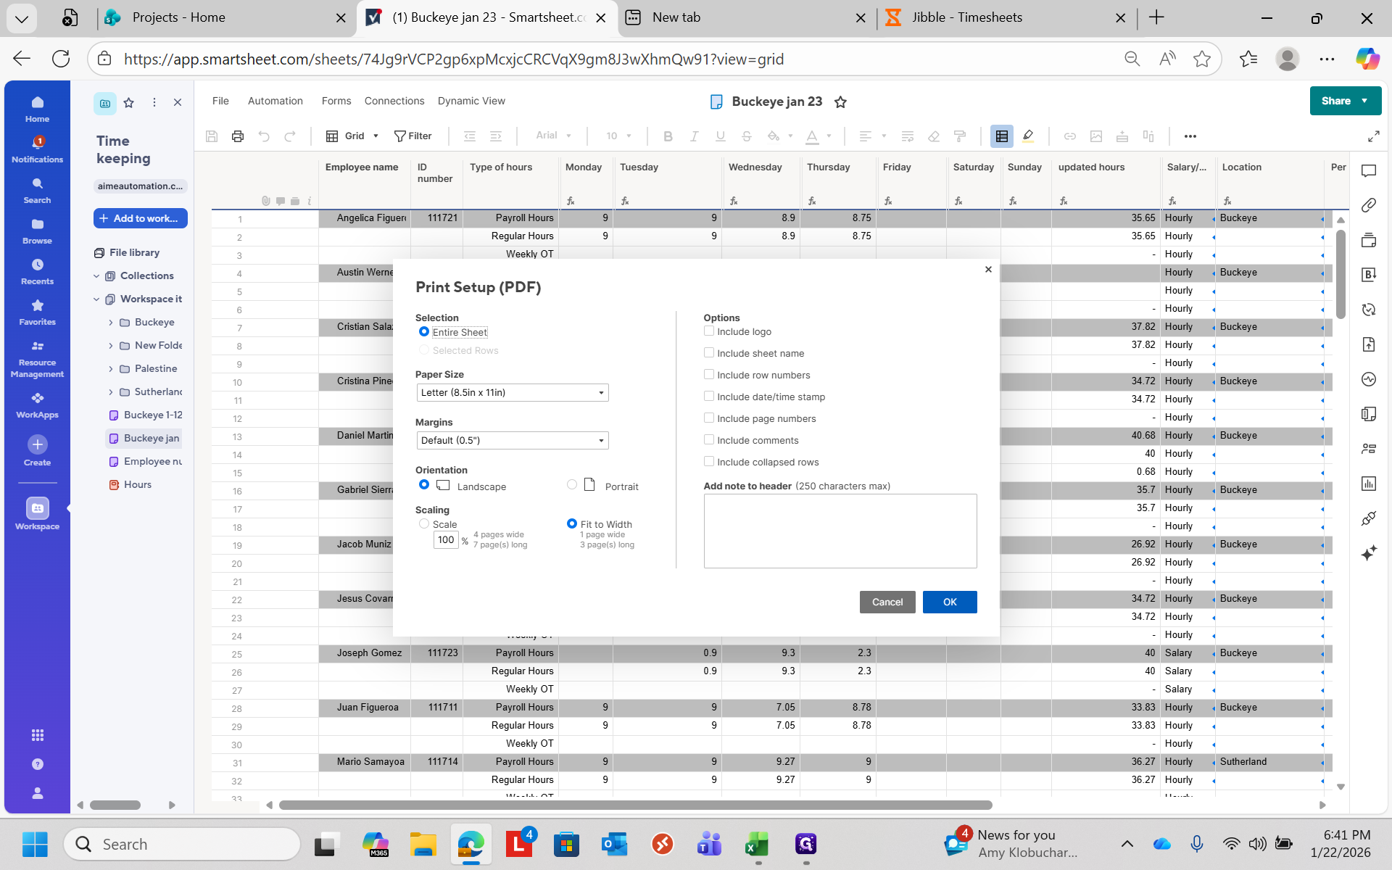Viewport: 1392px width, 870px height.
Task: Check Include page numbers option
Action: [x=709, y=418]
